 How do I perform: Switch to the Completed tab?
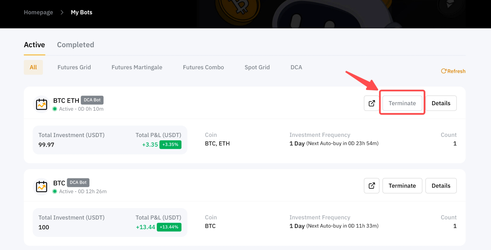75,45
